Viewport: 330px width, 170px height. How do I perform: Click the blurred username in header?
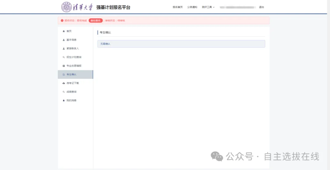point(237,7)
